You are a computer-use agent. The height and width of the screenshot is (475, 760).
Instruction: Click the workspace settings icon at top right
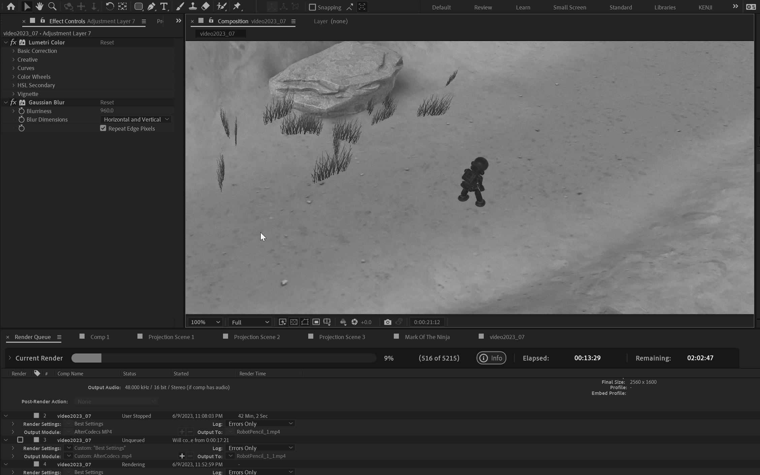[751, 7]
